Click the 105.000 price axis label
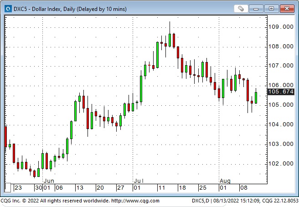Image resolution: width=299 pixels, height=207 pixels. coord(281,105)
